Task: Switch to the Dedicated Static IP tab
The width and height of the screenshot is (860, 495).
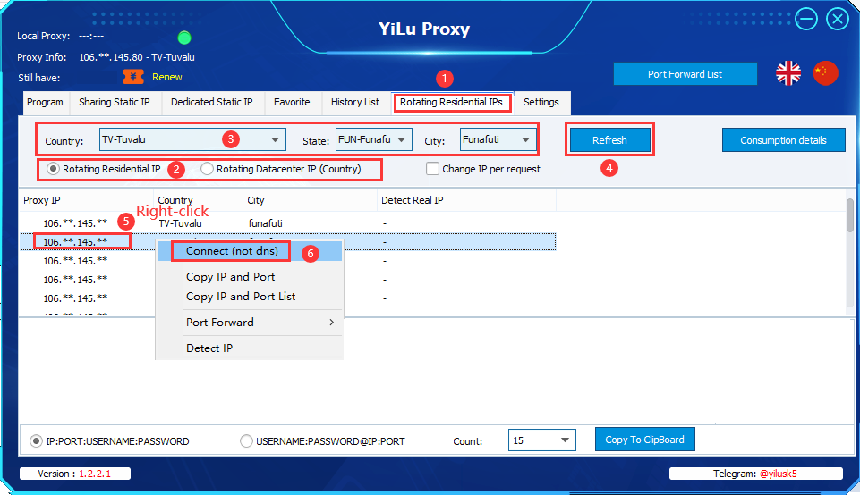Action: 211,102
